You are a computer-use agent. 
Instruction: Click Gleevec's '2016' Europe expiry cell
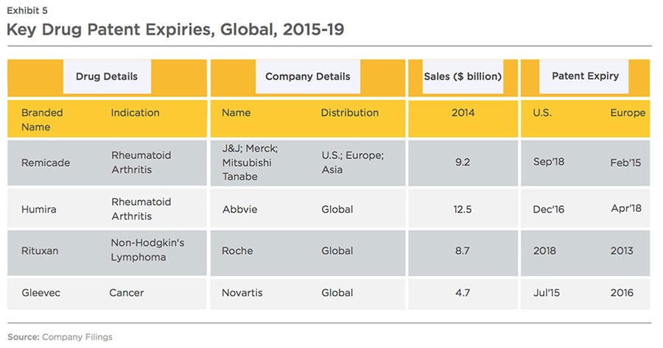tap(622, 293)
